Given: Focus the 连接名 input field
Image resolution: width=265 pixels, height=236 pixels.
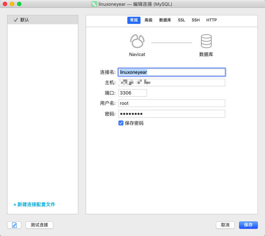Looking at the screenshot, I should [171, 72].
